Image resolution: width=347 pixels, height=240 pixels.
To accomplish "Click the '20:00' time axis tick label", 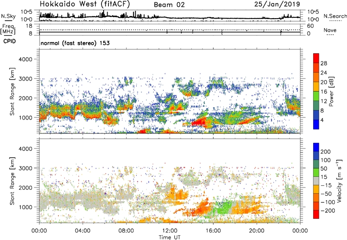I will 257,231.
